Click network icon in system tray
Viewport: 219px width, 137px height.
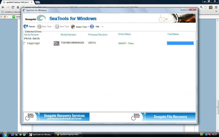[206, 134]
